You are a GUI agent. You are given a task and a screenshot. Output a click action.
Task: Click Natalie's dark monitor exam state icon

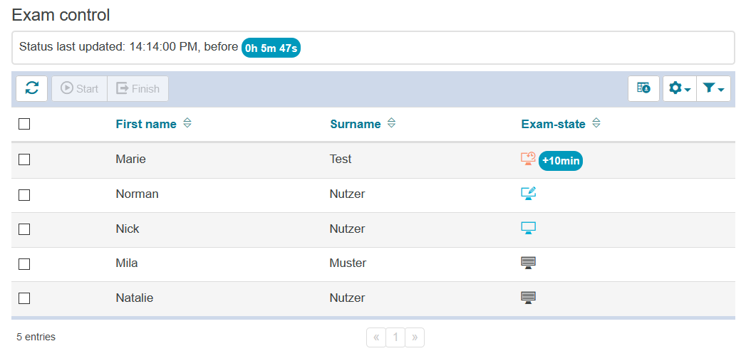[x=529, y=298]
